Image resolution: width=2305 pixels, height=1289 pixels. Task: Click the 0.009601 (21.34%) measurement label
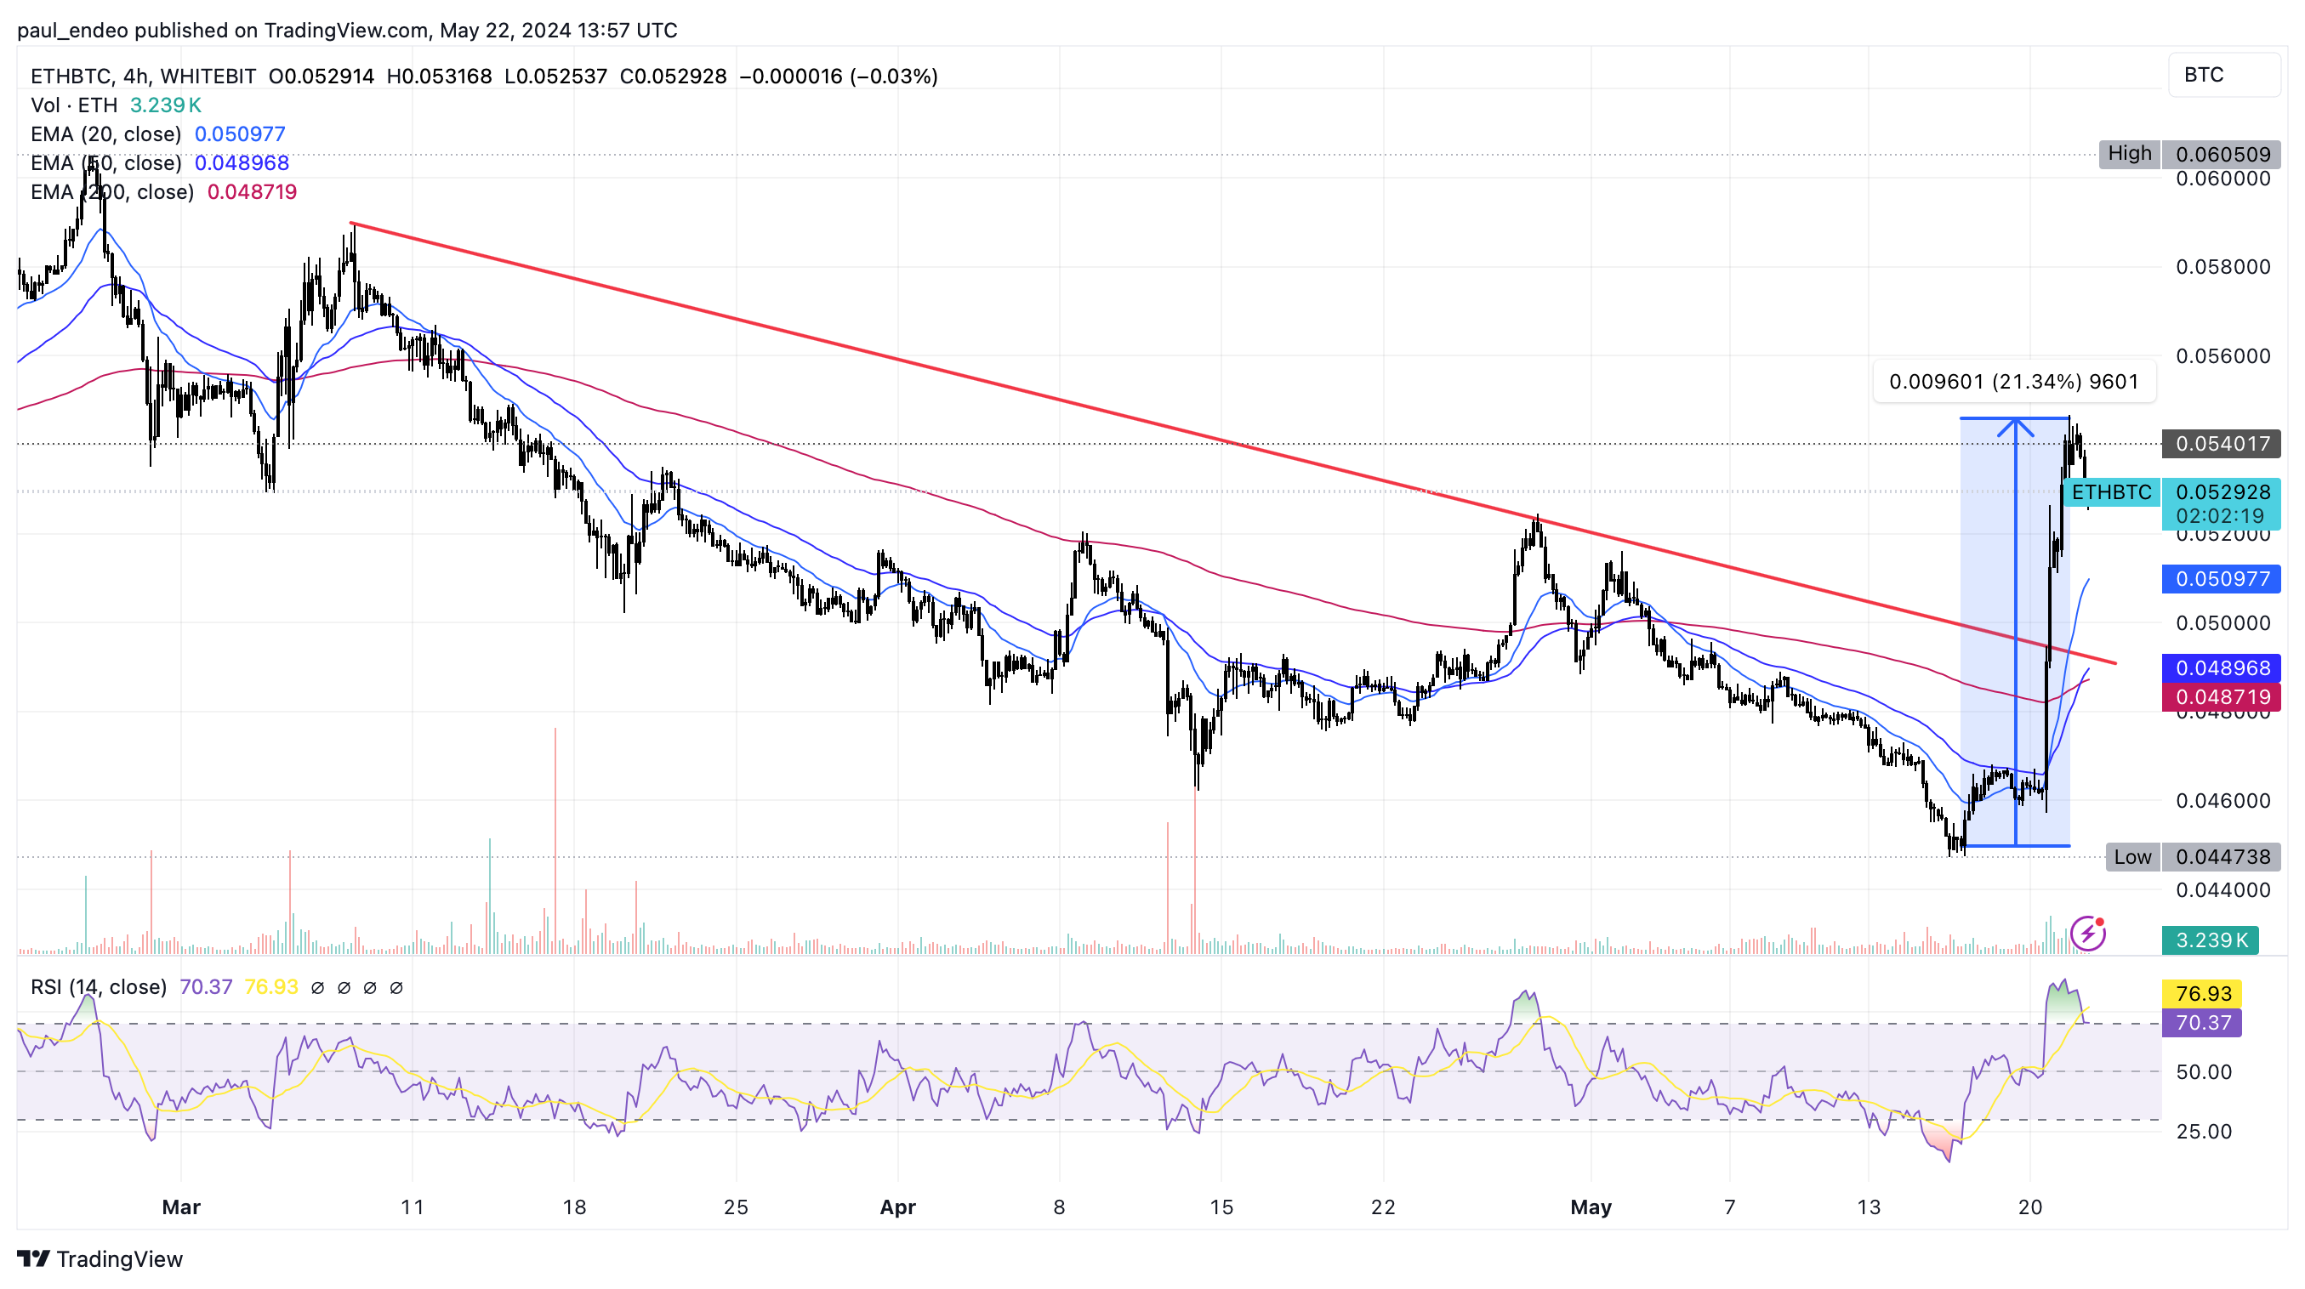tap(2013, 381)
